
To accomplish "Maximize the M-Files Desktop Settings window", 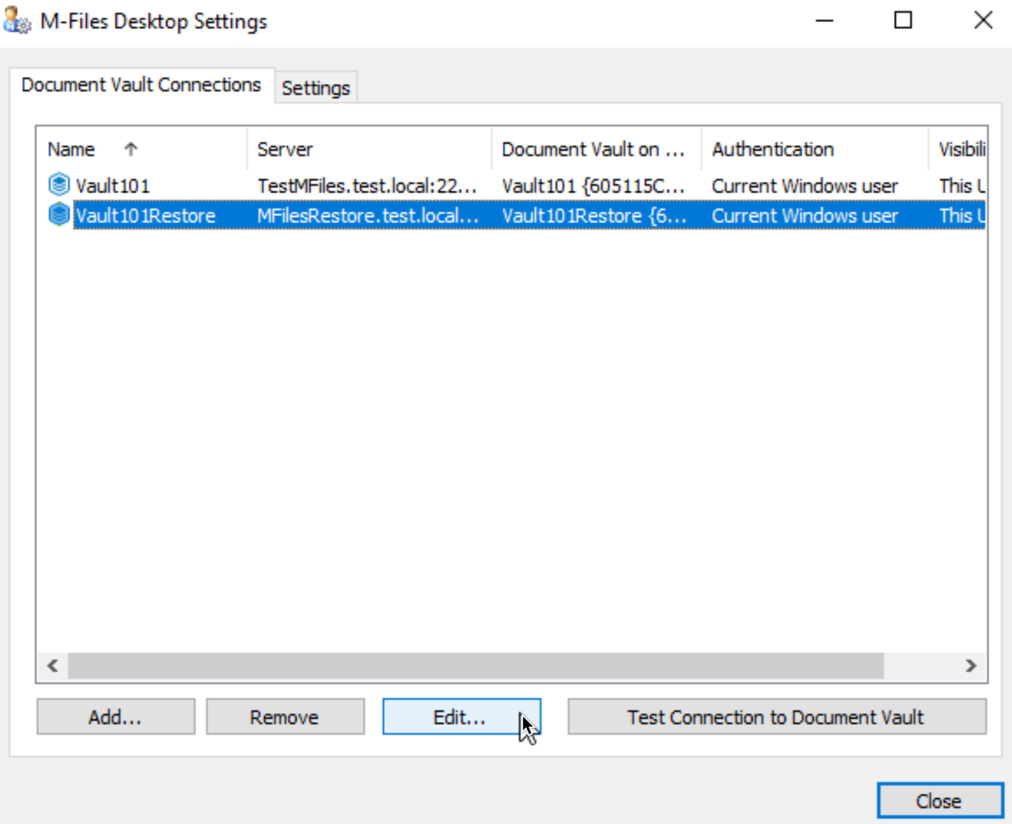I will pos(903,21).
